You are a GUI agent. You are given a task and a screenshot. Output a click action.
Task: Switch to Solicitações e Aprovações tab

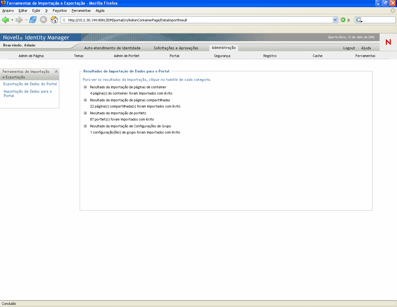coord(176,48)
